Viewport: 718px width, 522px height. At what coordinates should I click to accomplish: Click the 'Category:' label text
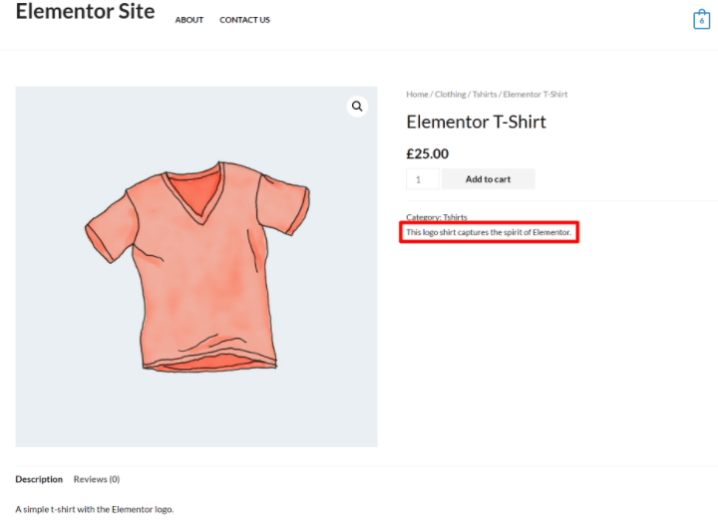tap(423, 217)
